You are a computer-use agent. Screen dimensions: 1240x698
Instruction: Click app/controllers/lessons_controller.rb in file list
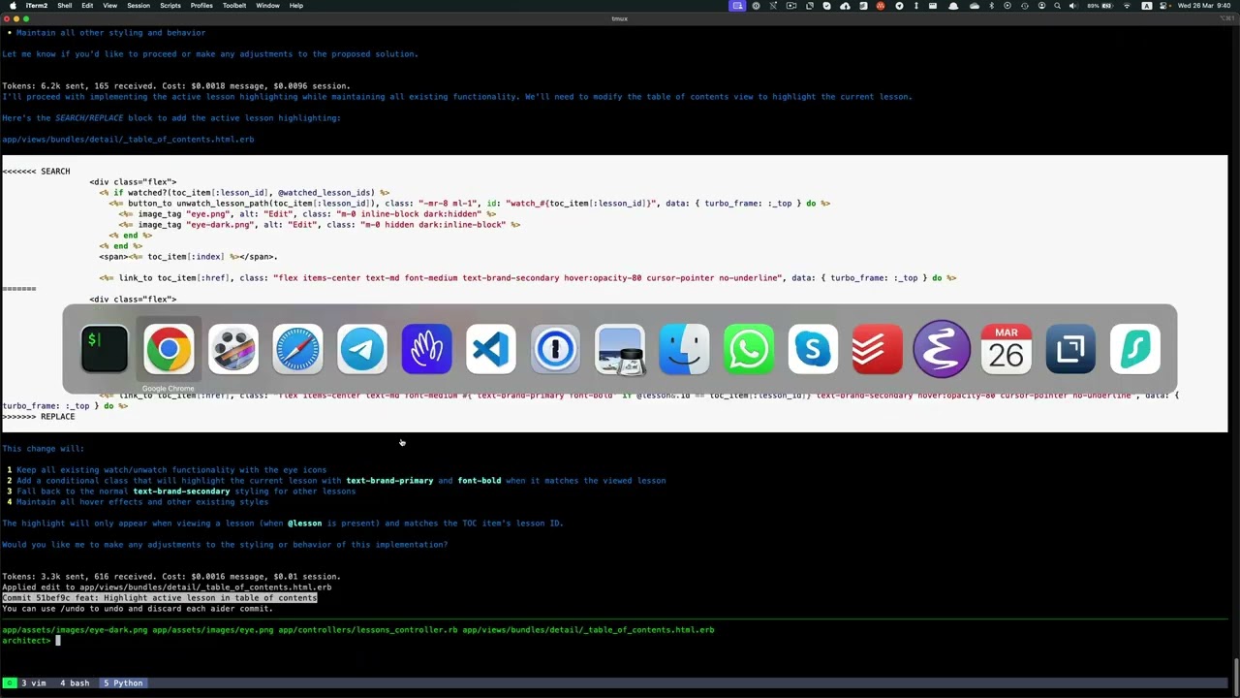[x=368, y=630]
